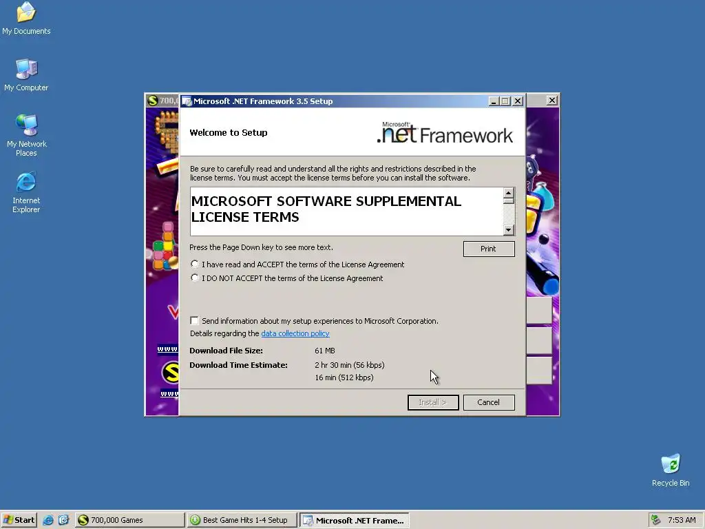The width and height of the screenshot is (705, 529).
Task: Click the .NET Framework setup title bar icon
Action: pyautogui.click(x=187, y=101)
